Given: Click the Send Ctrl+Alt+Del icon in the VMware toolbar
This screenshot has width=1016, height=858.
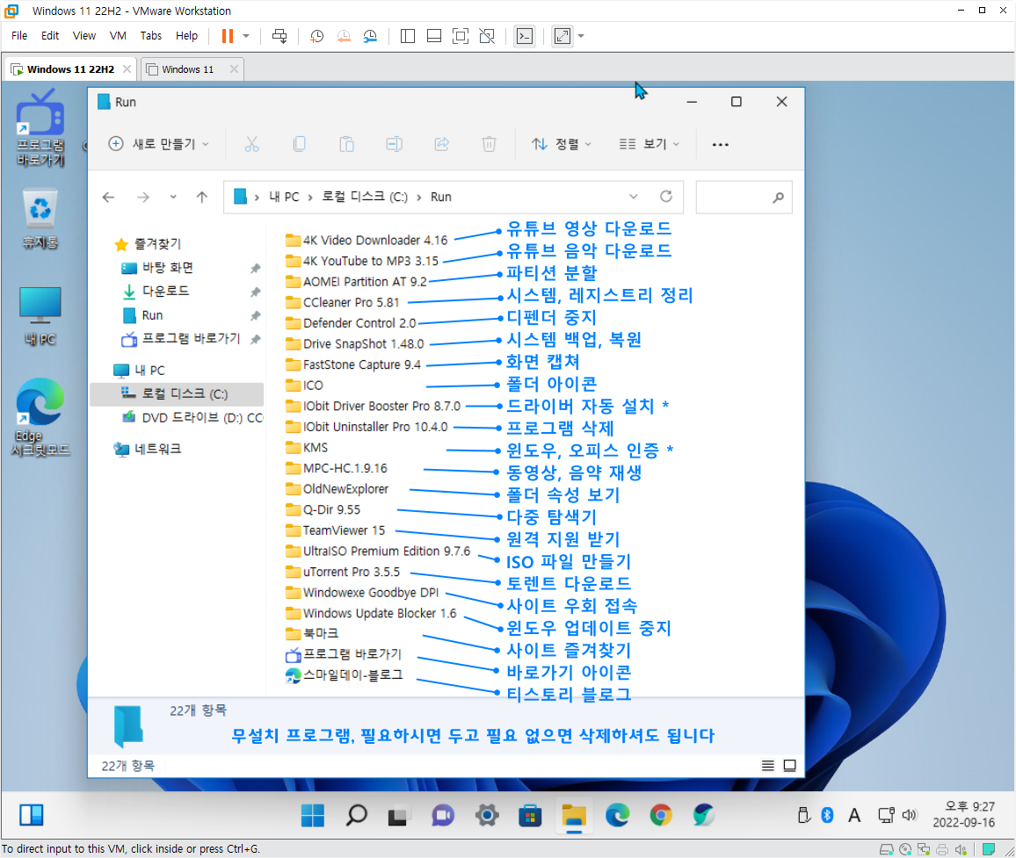Looking at the screenshot, I should pyautogui.click(x=279, y=36).
